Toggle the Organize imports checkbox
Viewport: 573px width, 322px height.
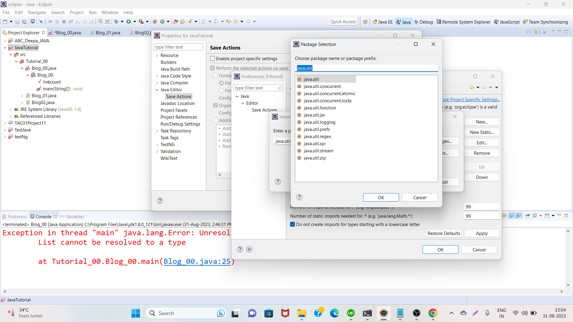click(x=215, y=105)
